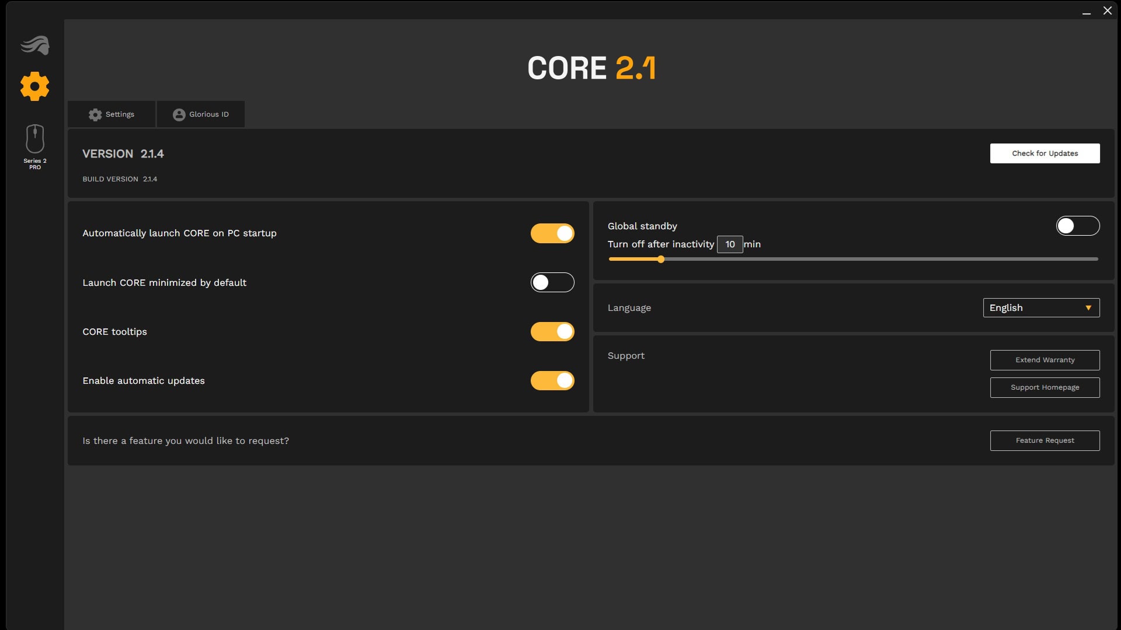Image resolution: width=1121 pixels, height=630 pixels.
Task: Switch to the Glorious ID tab
Action: (200, 114)
